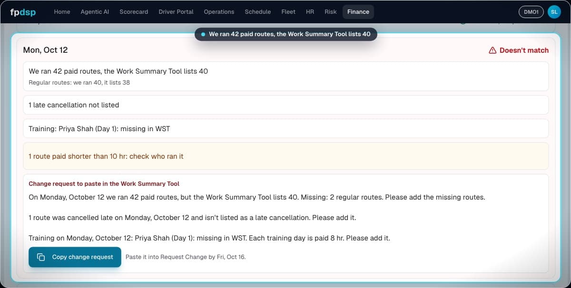
Task: Click the warning triangle icon beside Doesn't match
Action: 493,50
